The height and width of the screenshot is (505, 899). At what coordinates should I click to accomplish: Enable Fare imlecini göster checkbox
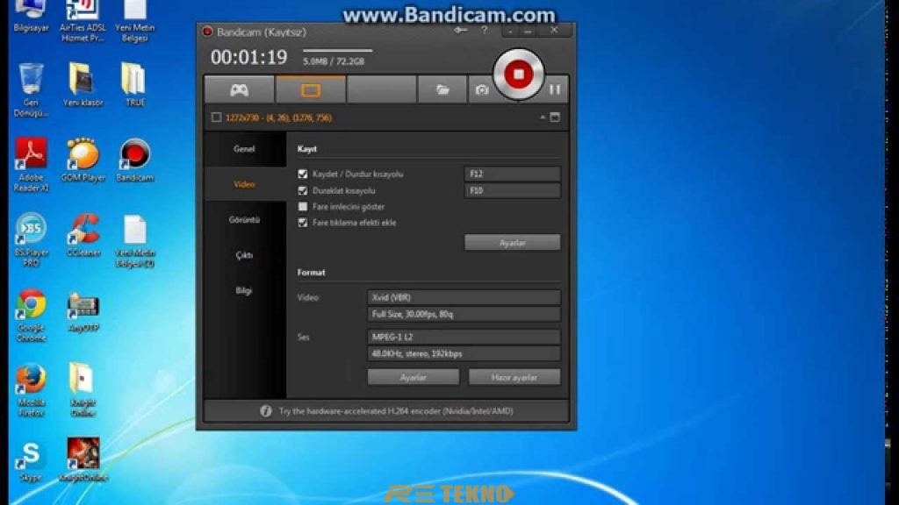click(x=303, y=206)
